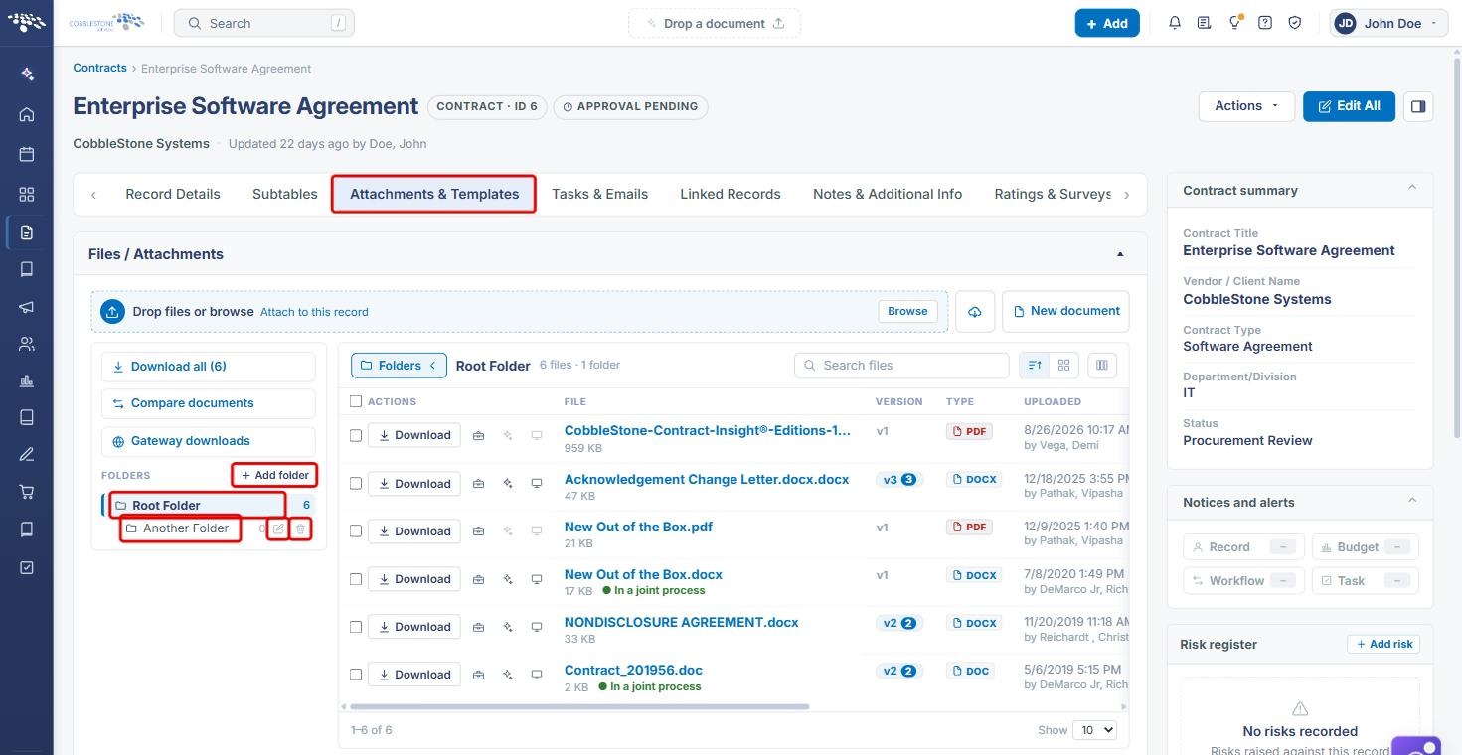
Task: Open the Actions dropdown
Action: click(x=1247, y=106)
